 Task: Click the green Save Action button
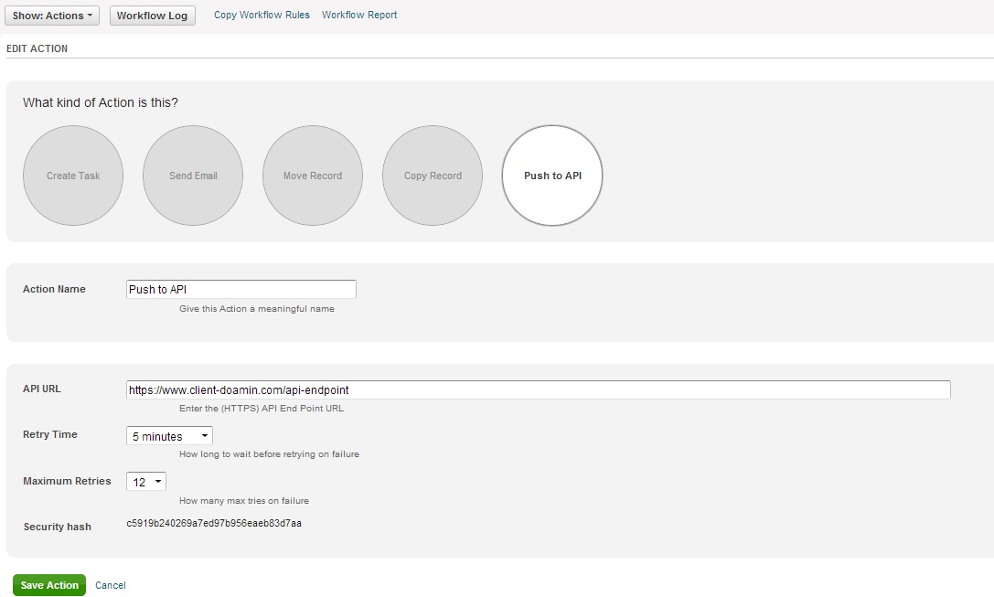click(x=49, y=585)
